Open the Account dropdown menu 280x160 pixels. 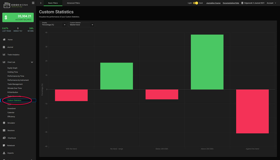[271, 3]
